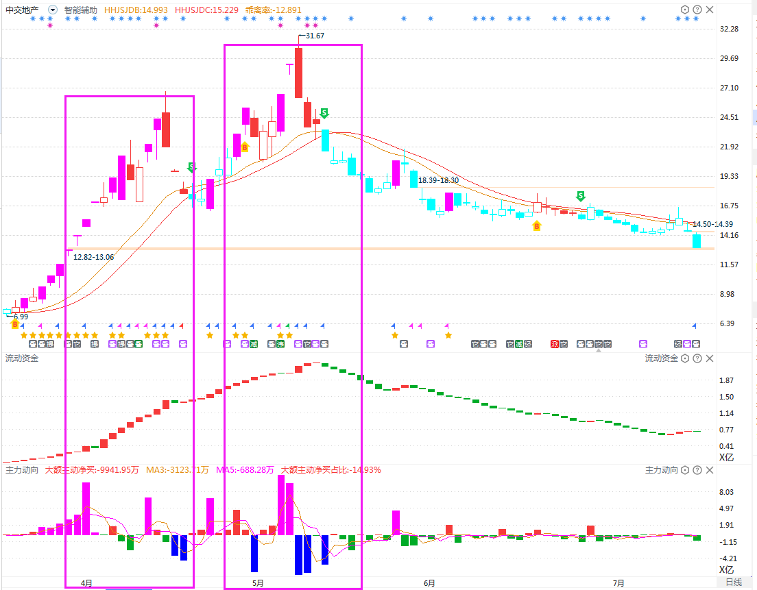
Task: Click the -4.21 value on 主力动向 axis
Action: click(728, 558)
